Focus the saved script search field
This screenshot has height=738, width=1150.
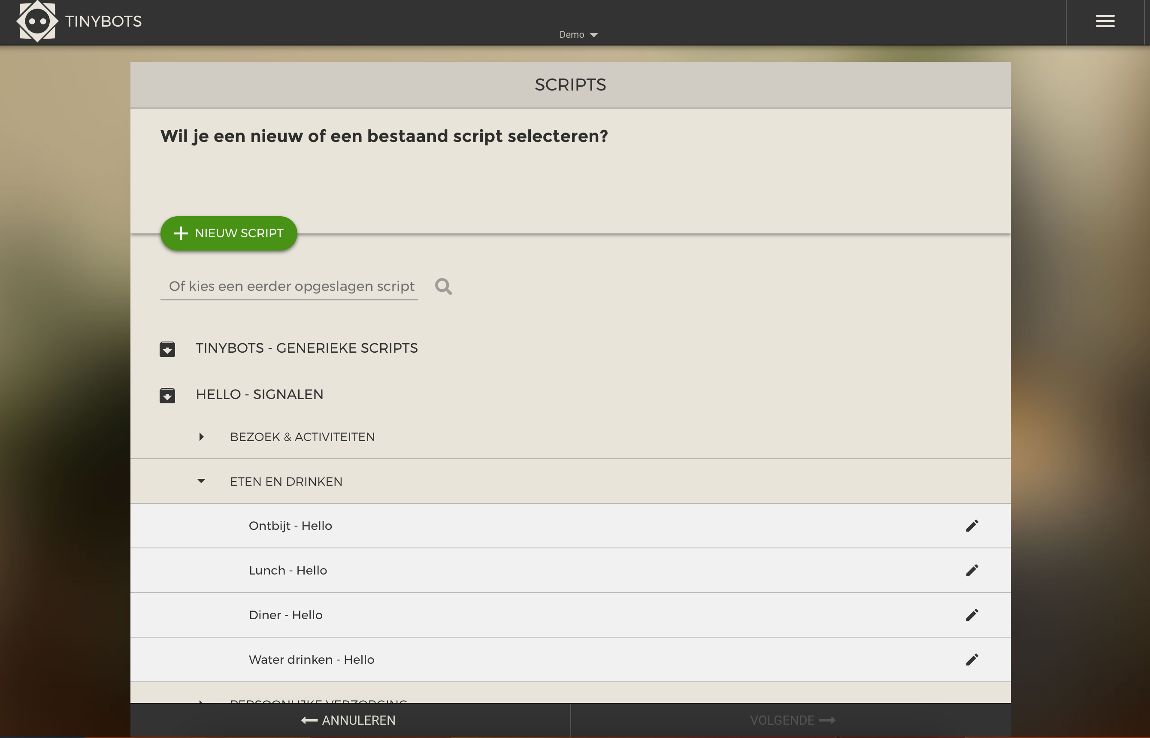[289, 286]
